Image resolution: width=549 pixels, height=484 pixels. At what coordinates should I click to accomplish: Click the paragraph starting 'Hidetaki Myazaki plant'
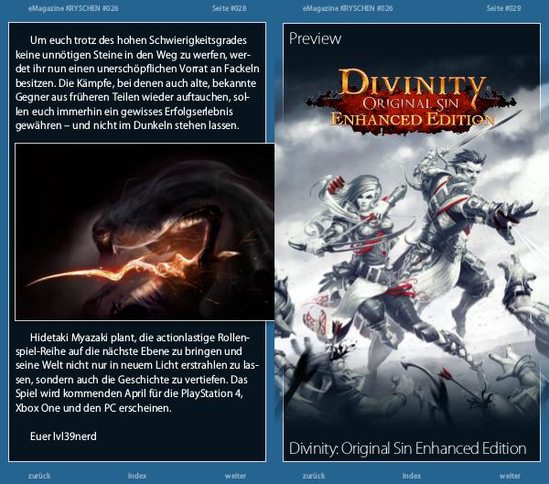point(137,372)
